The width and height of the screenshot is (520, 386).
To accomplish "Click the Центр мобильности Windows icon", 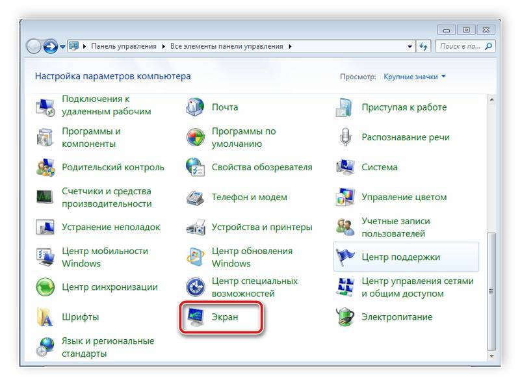I will (45, 257).
